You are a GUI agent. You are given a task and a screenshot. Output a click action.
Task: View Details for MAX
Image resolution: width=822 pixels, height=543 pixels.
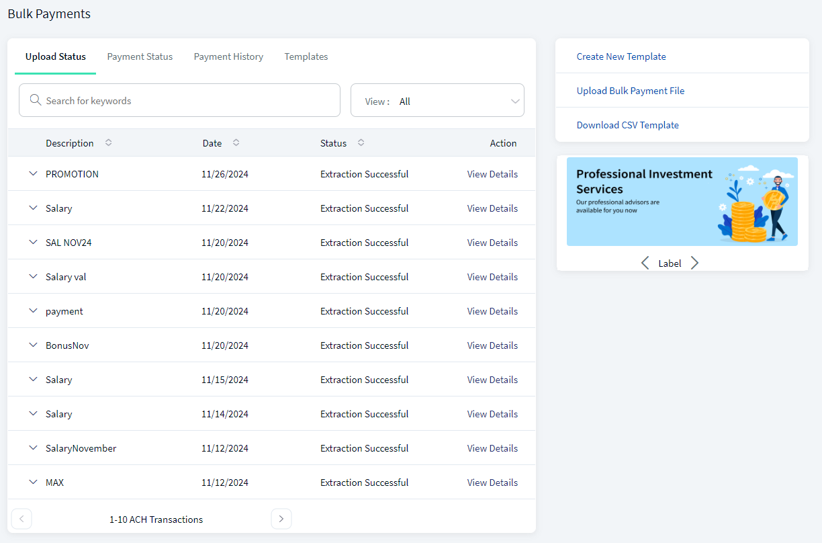[x=492, y=483]
